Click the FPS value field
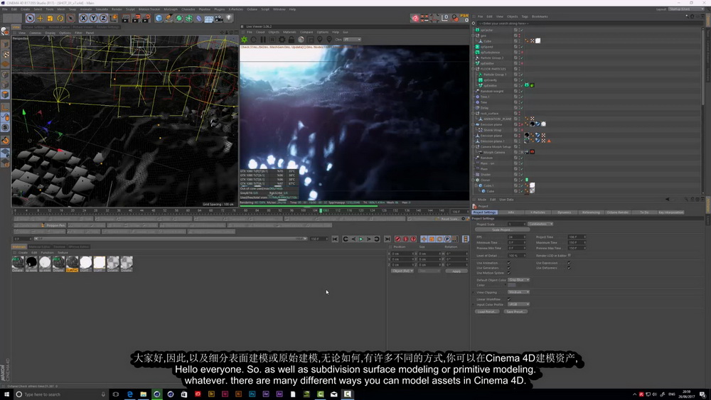Screen dimensions: 711x400 [x=516, y=237]
